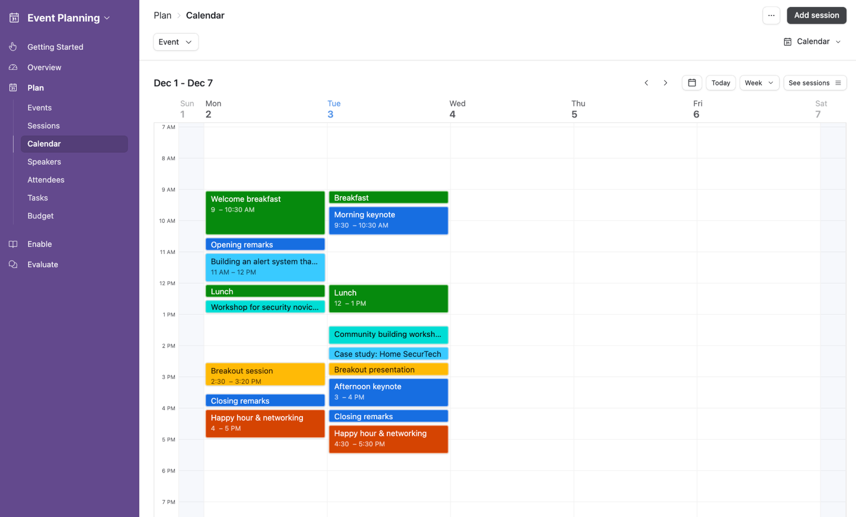Go to Events page
The width and height of the screenshot is (856, 517).
pyautogui.click(x=40, y=107)
